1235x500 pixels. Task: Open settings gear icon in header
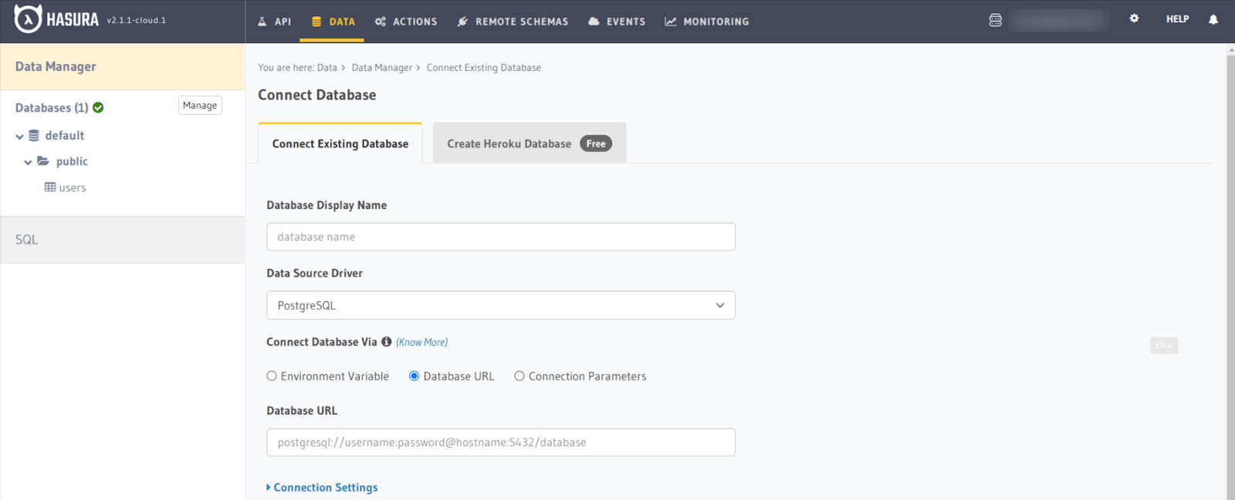coord(1134,18)
